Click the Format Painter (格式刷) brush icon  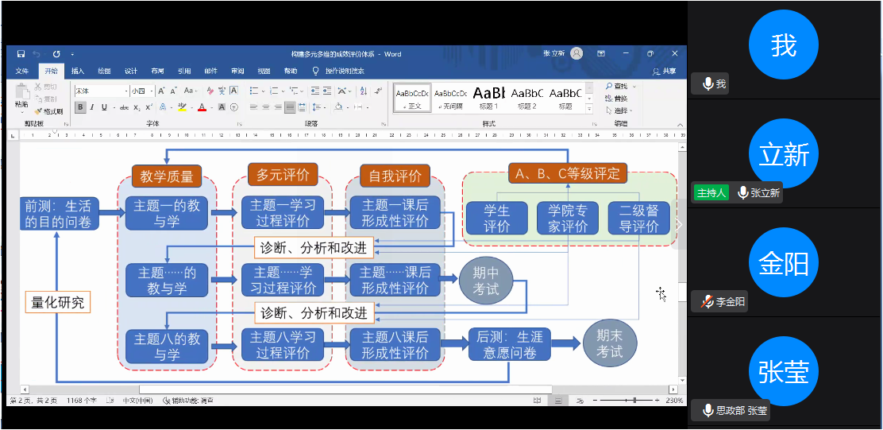[39, 111]
